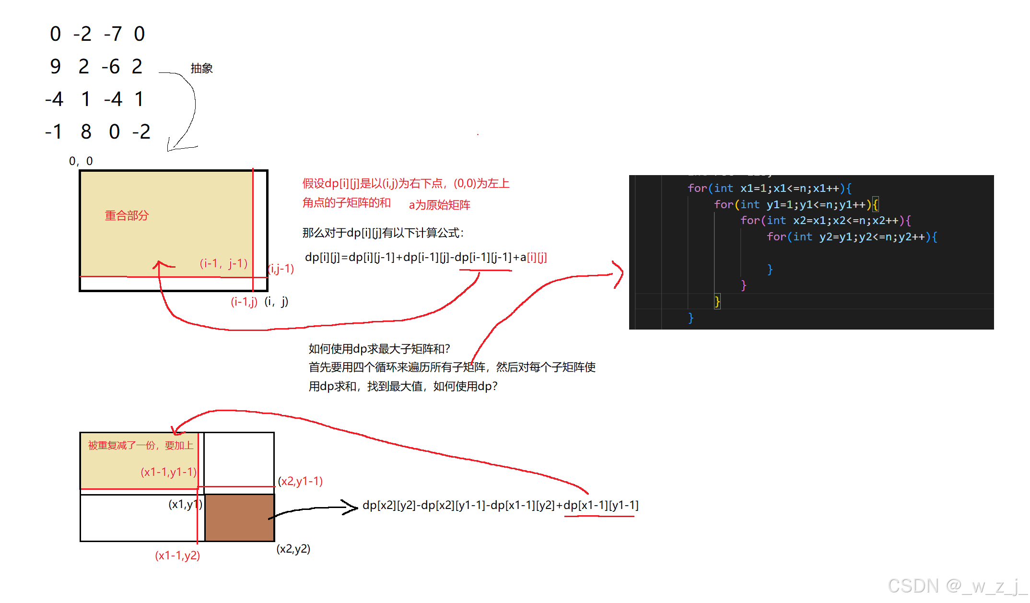The height and width of the screenshot is (603, 1030).
Task: Click the a为原始矩阵 red text
Action: click(439, 205)
